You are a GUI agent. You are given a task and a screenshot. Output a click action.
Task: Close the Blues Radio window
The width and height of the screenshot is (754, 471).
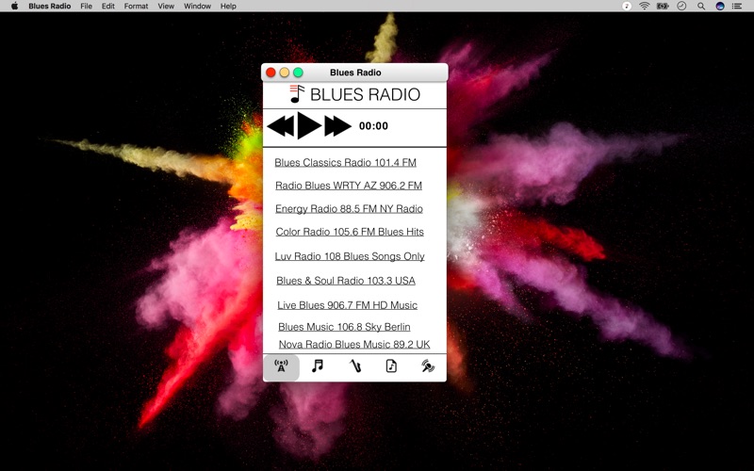(x=270, y=73)
